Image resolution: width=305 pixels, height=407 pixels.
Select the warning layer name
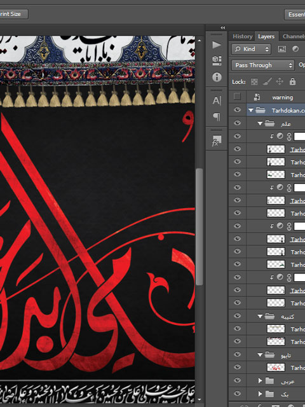[x=283, y=97]
